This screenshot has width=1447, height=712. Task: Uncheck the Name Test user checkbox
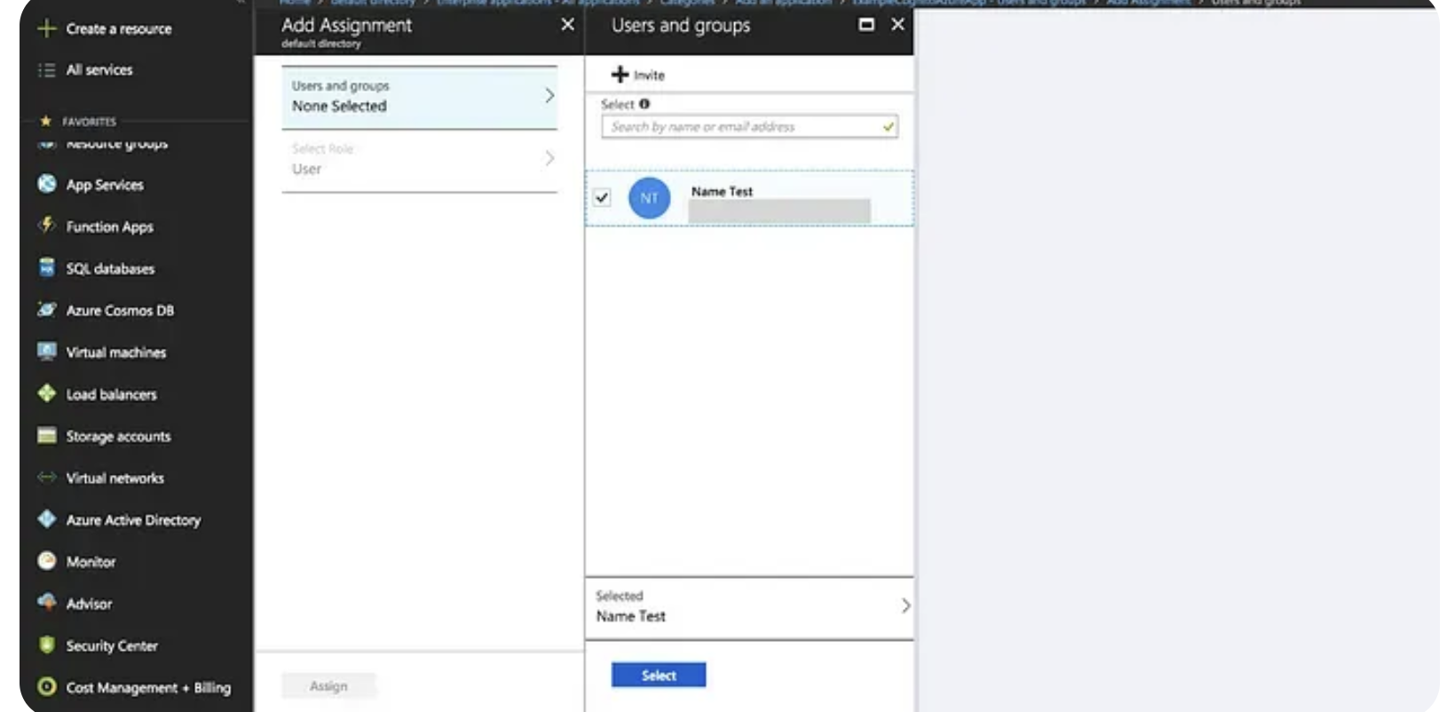click(602, 197)
